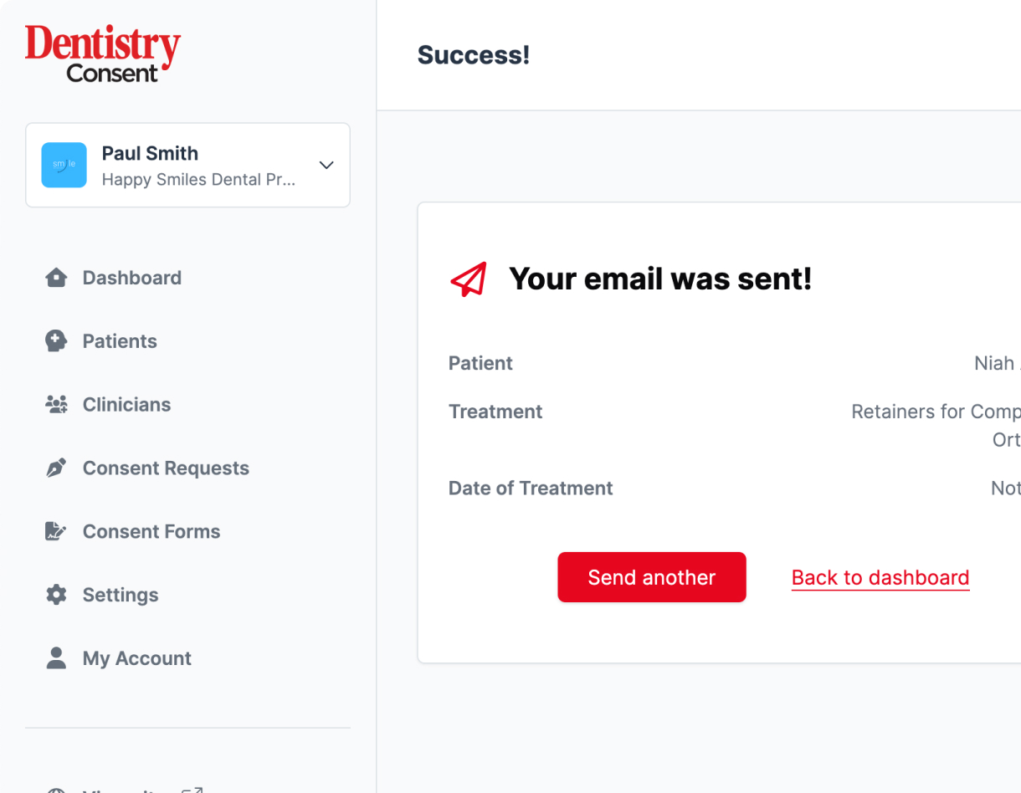Open the Settings menu label

point(121,595)
